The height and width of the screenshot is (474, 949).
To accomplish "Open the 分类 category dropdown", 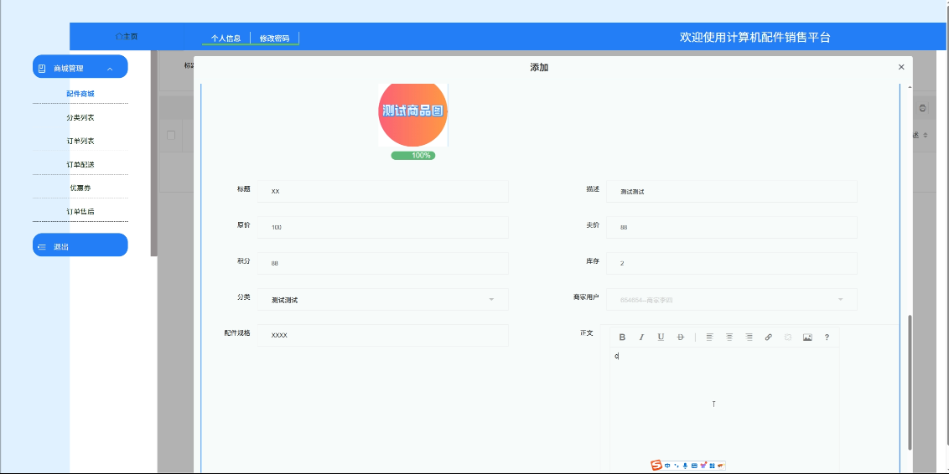I will (382, 300).
